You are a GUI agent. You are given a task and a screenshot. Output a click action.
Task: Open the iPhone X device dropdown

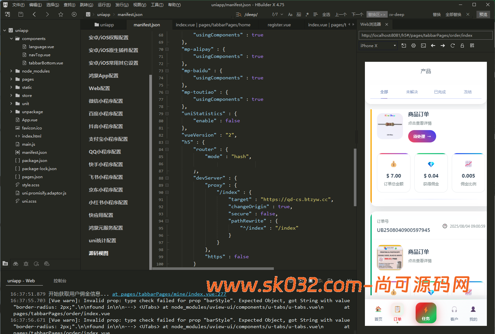(378, 46)
